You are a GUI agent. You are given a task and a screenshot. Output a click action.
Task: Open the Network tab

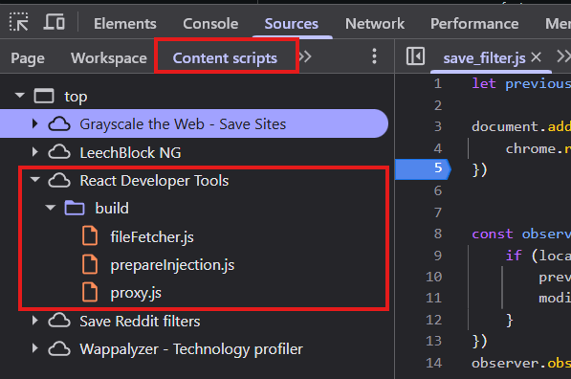click(x=375, y=24)
